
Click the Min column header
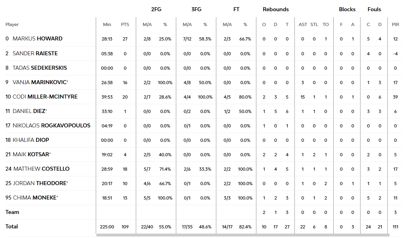tap(107, 24)
